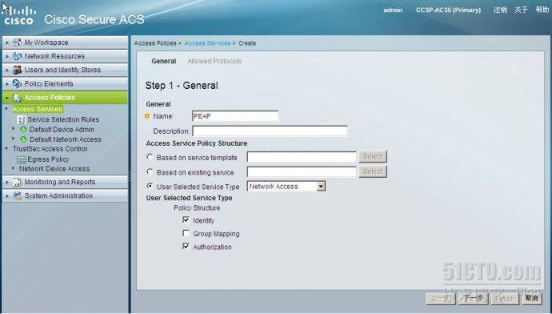Open My Workspace menu section
This screenshot has width=552, height=314.
pyautogui.click(x=65, y=42)
